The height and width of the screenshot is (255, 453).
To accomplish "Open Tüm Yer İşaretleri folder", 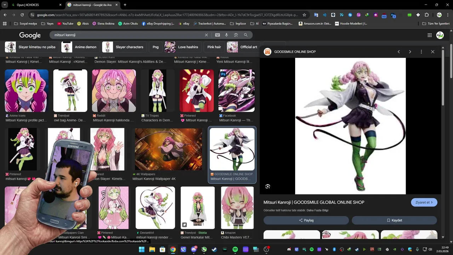I will (436, 24).
